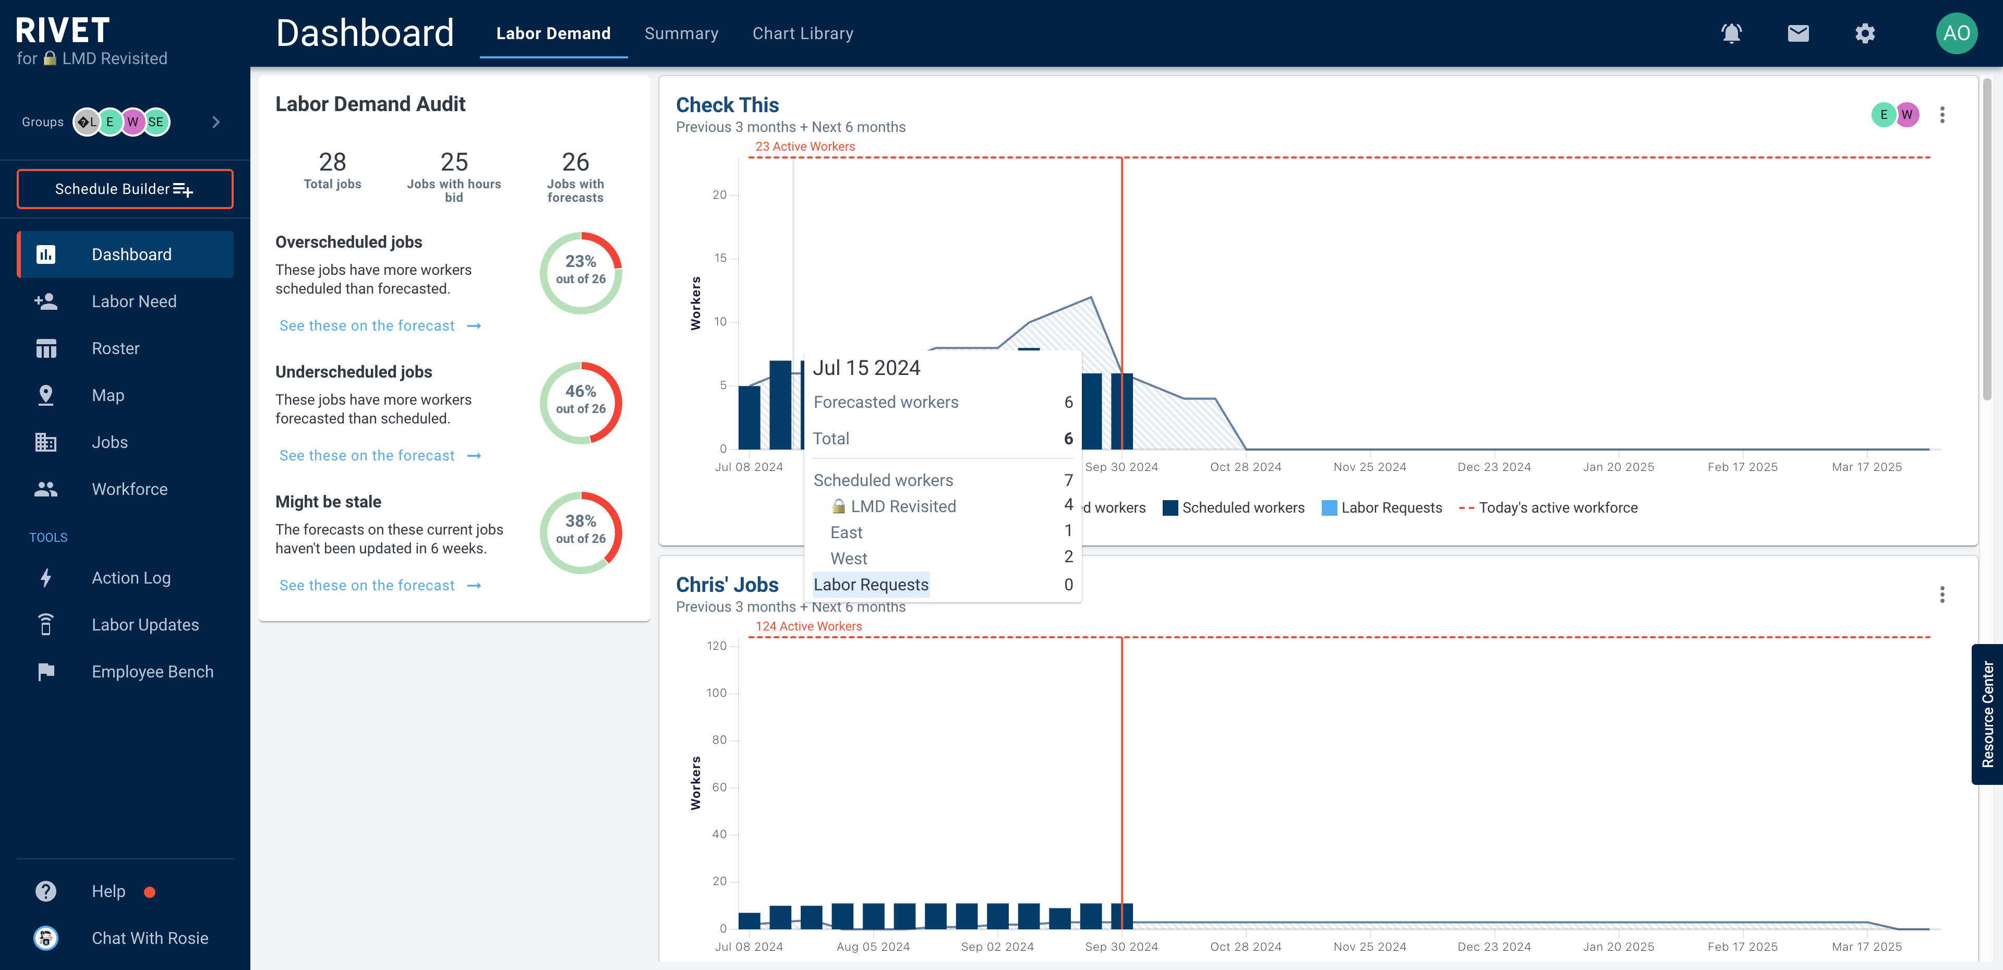Click the 38% might be stale ring
This screenshot has height=970, width=2003.
coord(581,532)
